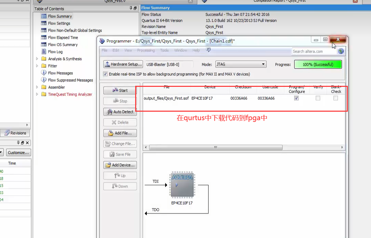Click the Altera EP4CE10F17 chip graphic

(x=182, y=185)
